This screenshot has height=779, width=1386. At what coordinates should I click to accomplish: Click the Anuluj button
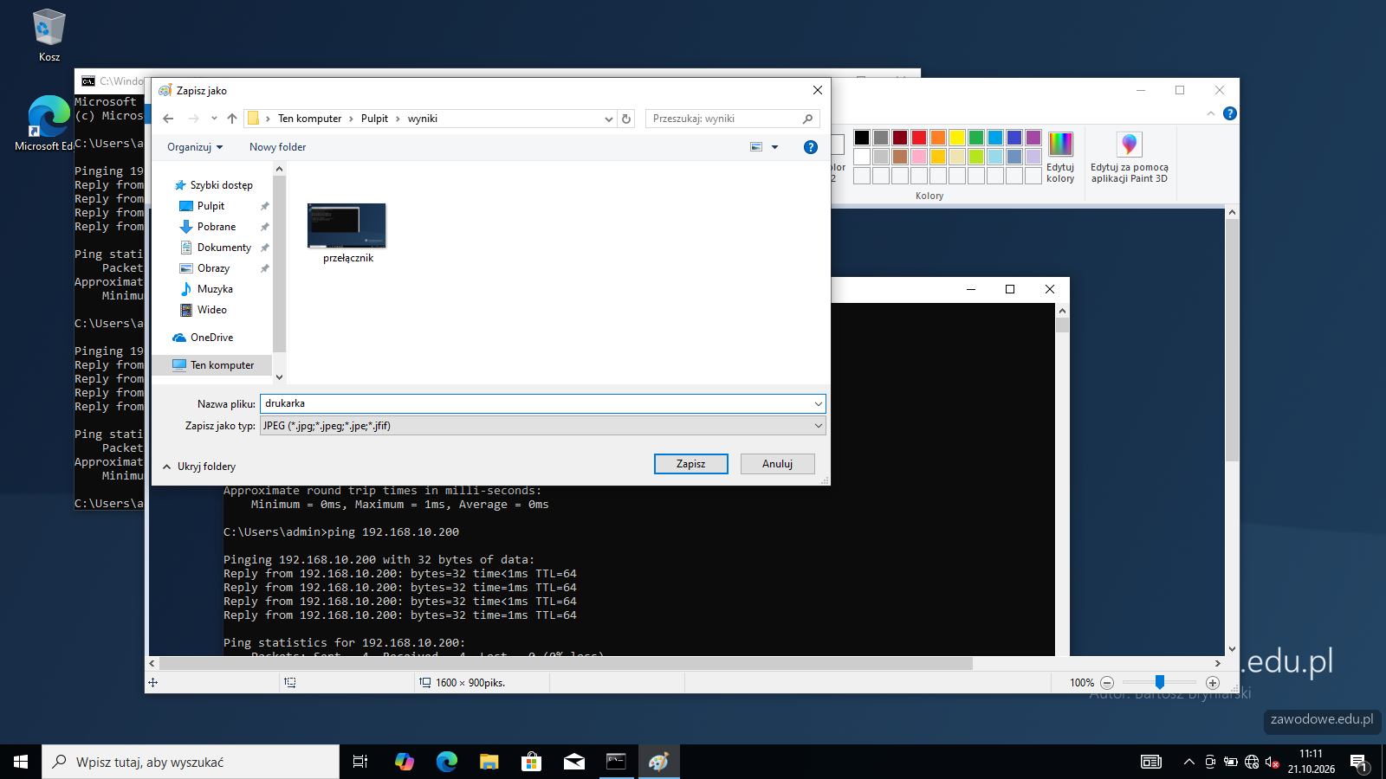coord(777,464)
